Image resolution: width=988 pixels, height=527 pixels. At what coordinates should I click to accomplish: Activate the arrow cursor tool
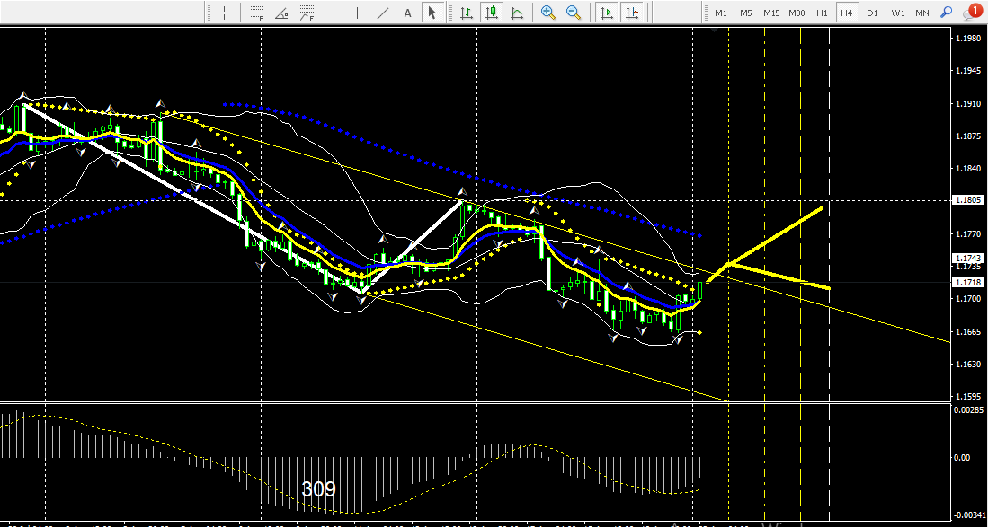[432, 13]
